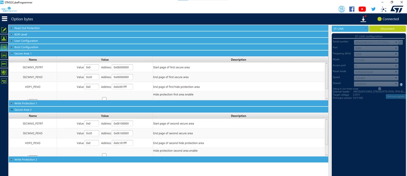Open the SWV viewer sidebar icon
This screenshot has width=407, height=176.
[x=4, y=64]
